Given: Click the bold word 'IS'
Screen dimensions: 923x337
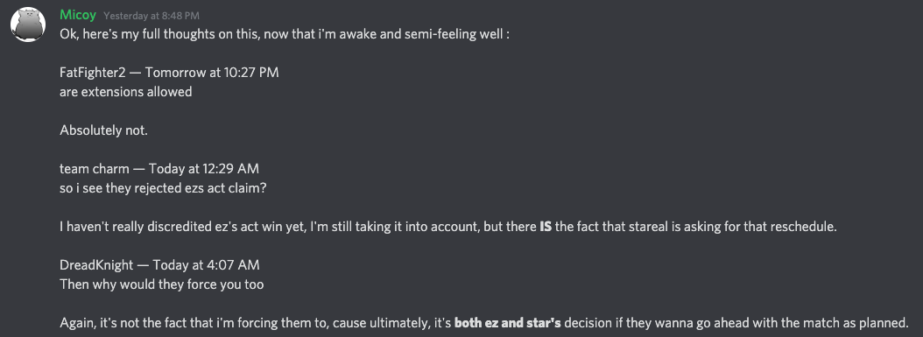Looking at the screenshot, I should click(x=546, y=227).
